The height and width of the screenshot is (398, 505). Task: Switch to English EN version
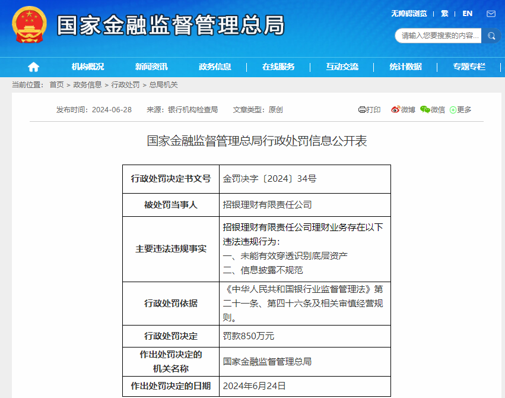[468, 14]
